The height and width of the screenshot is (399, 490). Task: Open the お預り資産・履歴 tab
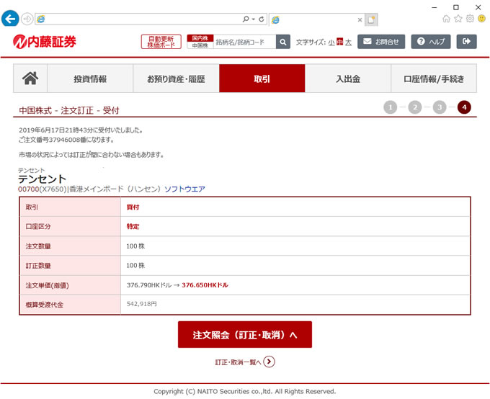click(x=176, y=79)
